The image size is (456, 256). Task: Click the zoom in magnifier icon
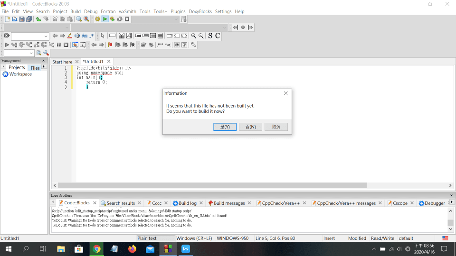(x=193, y=36)
